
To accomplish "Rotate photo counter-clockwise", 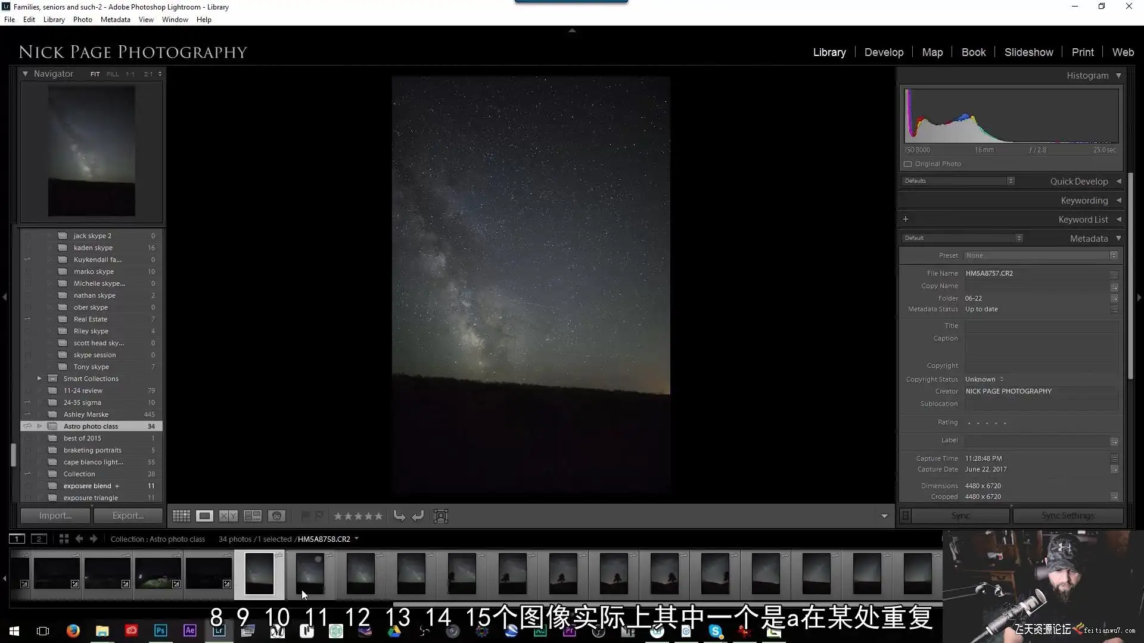I will pyautogui.click(x=399, y=516).
